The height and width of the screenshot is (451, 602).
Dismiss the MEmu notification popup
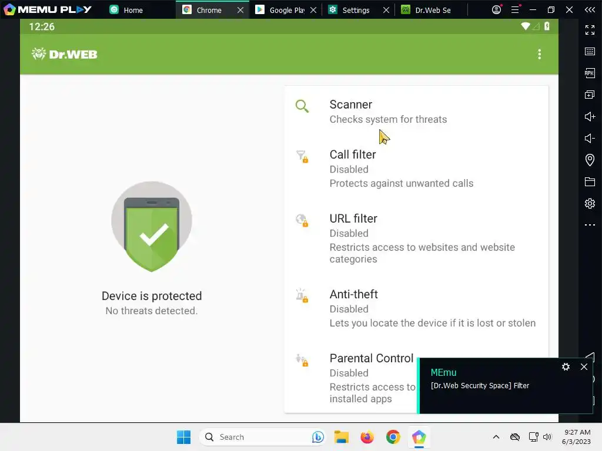point(584,366)
